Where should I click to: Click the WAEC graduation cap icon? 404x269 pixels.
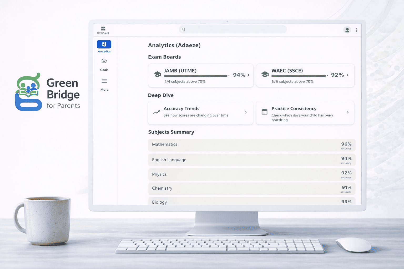265,74
